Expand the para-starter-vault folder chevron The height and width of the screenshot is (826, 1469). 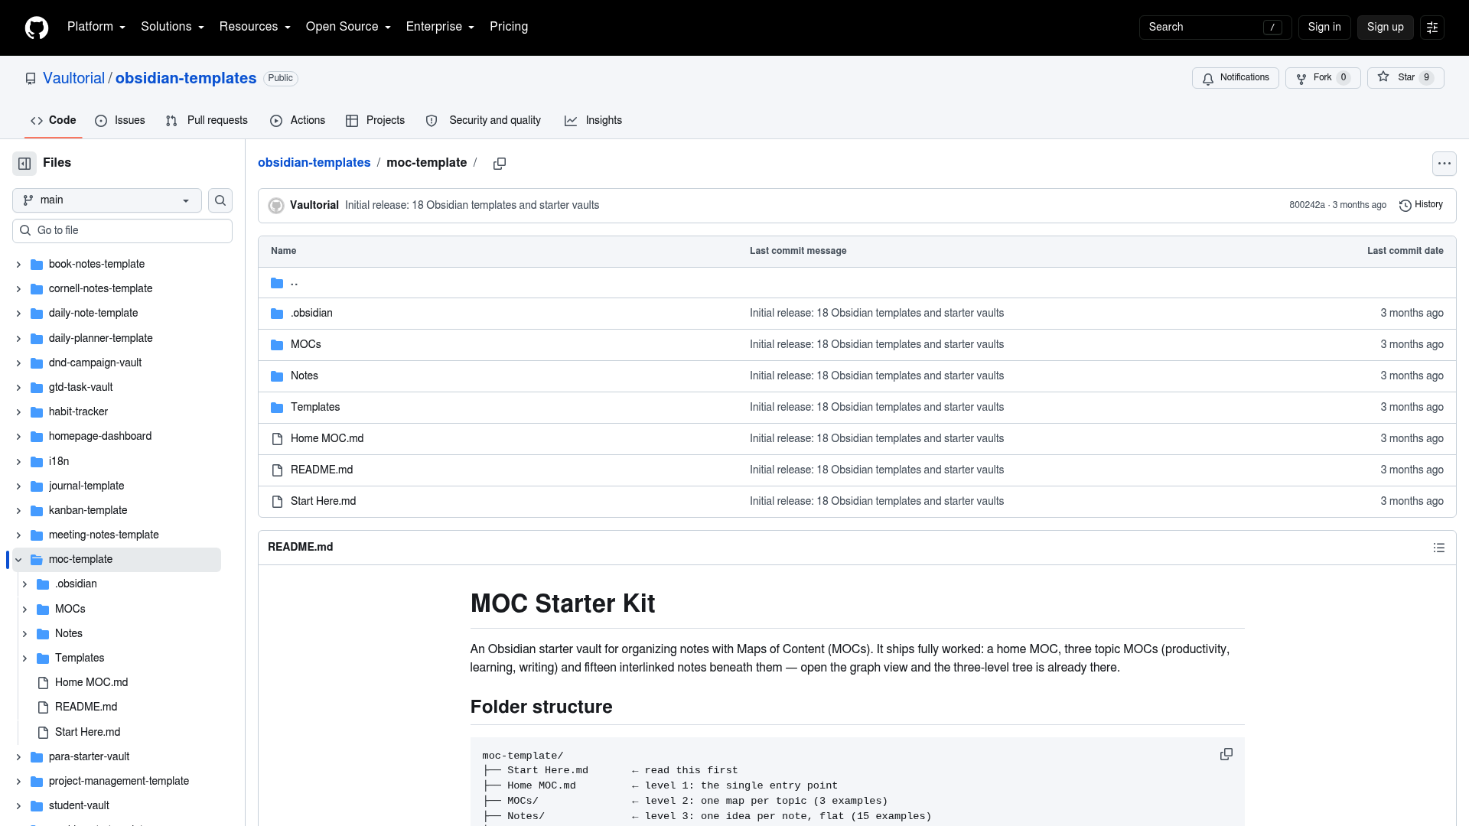(18, 757)
